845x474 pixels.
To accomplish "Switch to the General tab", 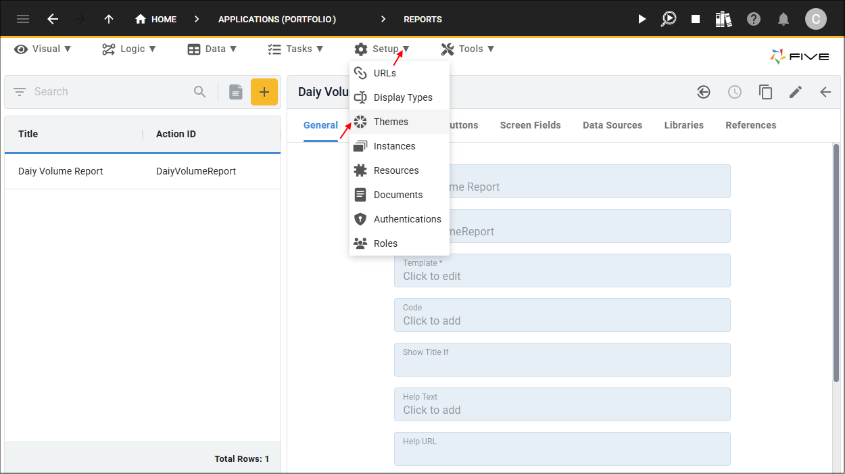I will pos(320,125).
